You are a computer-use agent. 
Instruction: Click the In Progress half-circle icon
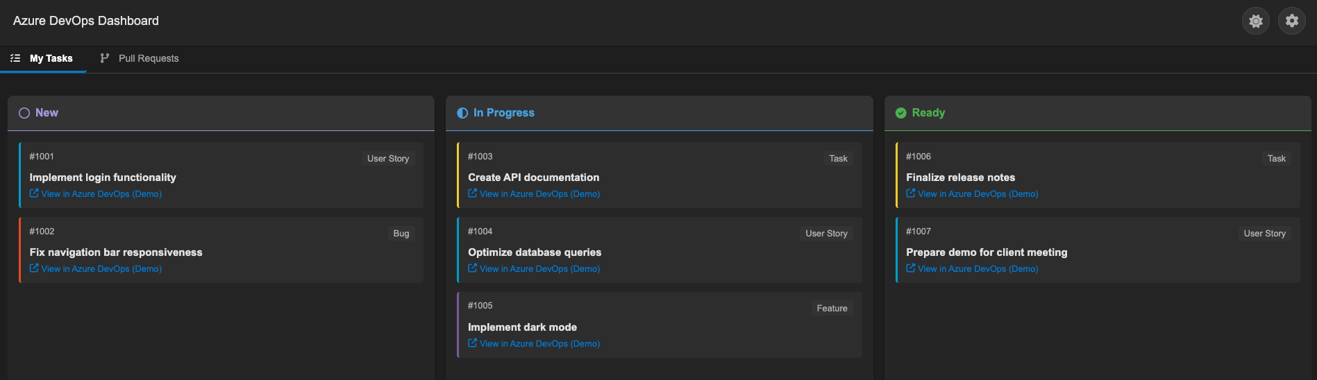[462, 113]
